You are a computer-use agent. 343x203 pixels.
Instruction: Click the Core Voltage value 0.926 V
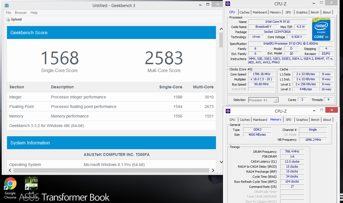297,37
